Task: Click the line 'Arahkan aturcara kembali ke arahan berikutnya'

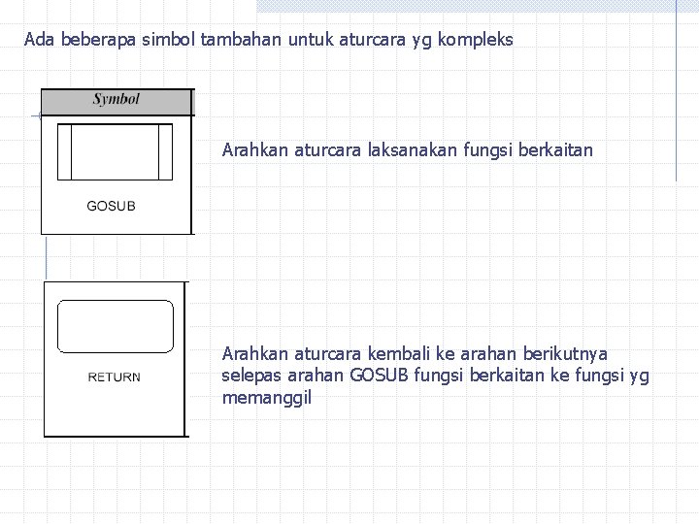Action: click(x=415, y=354)
